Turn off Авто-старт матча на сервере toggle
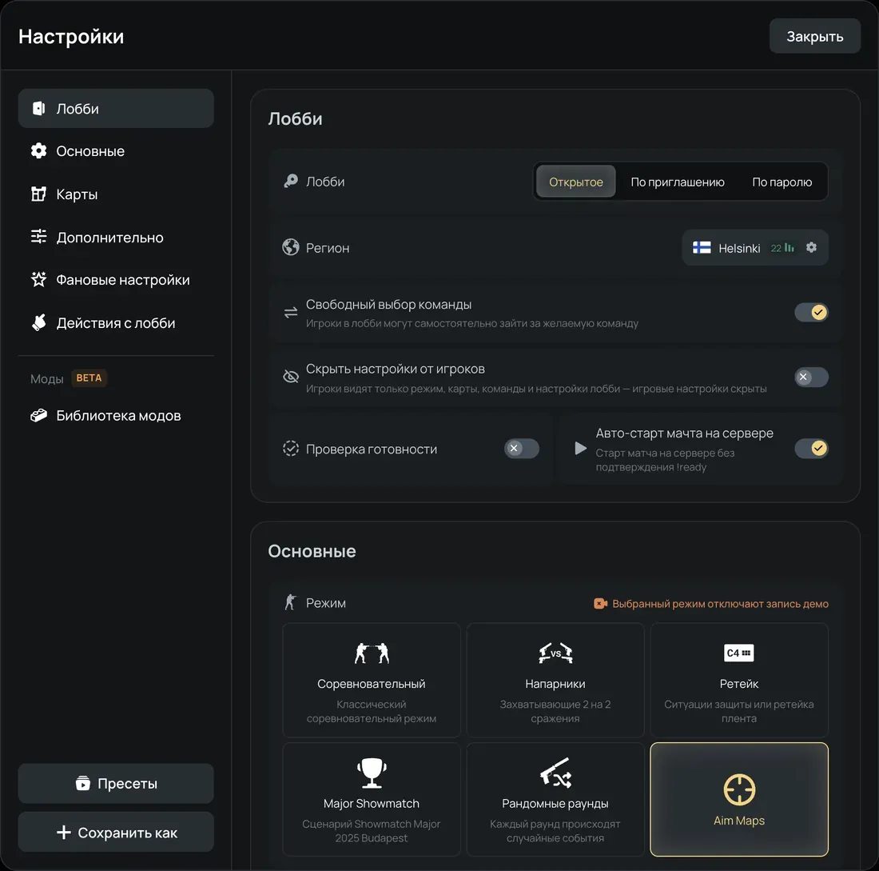Image resolution: width=879 pixels, height=871 pixels. [811, 448]
